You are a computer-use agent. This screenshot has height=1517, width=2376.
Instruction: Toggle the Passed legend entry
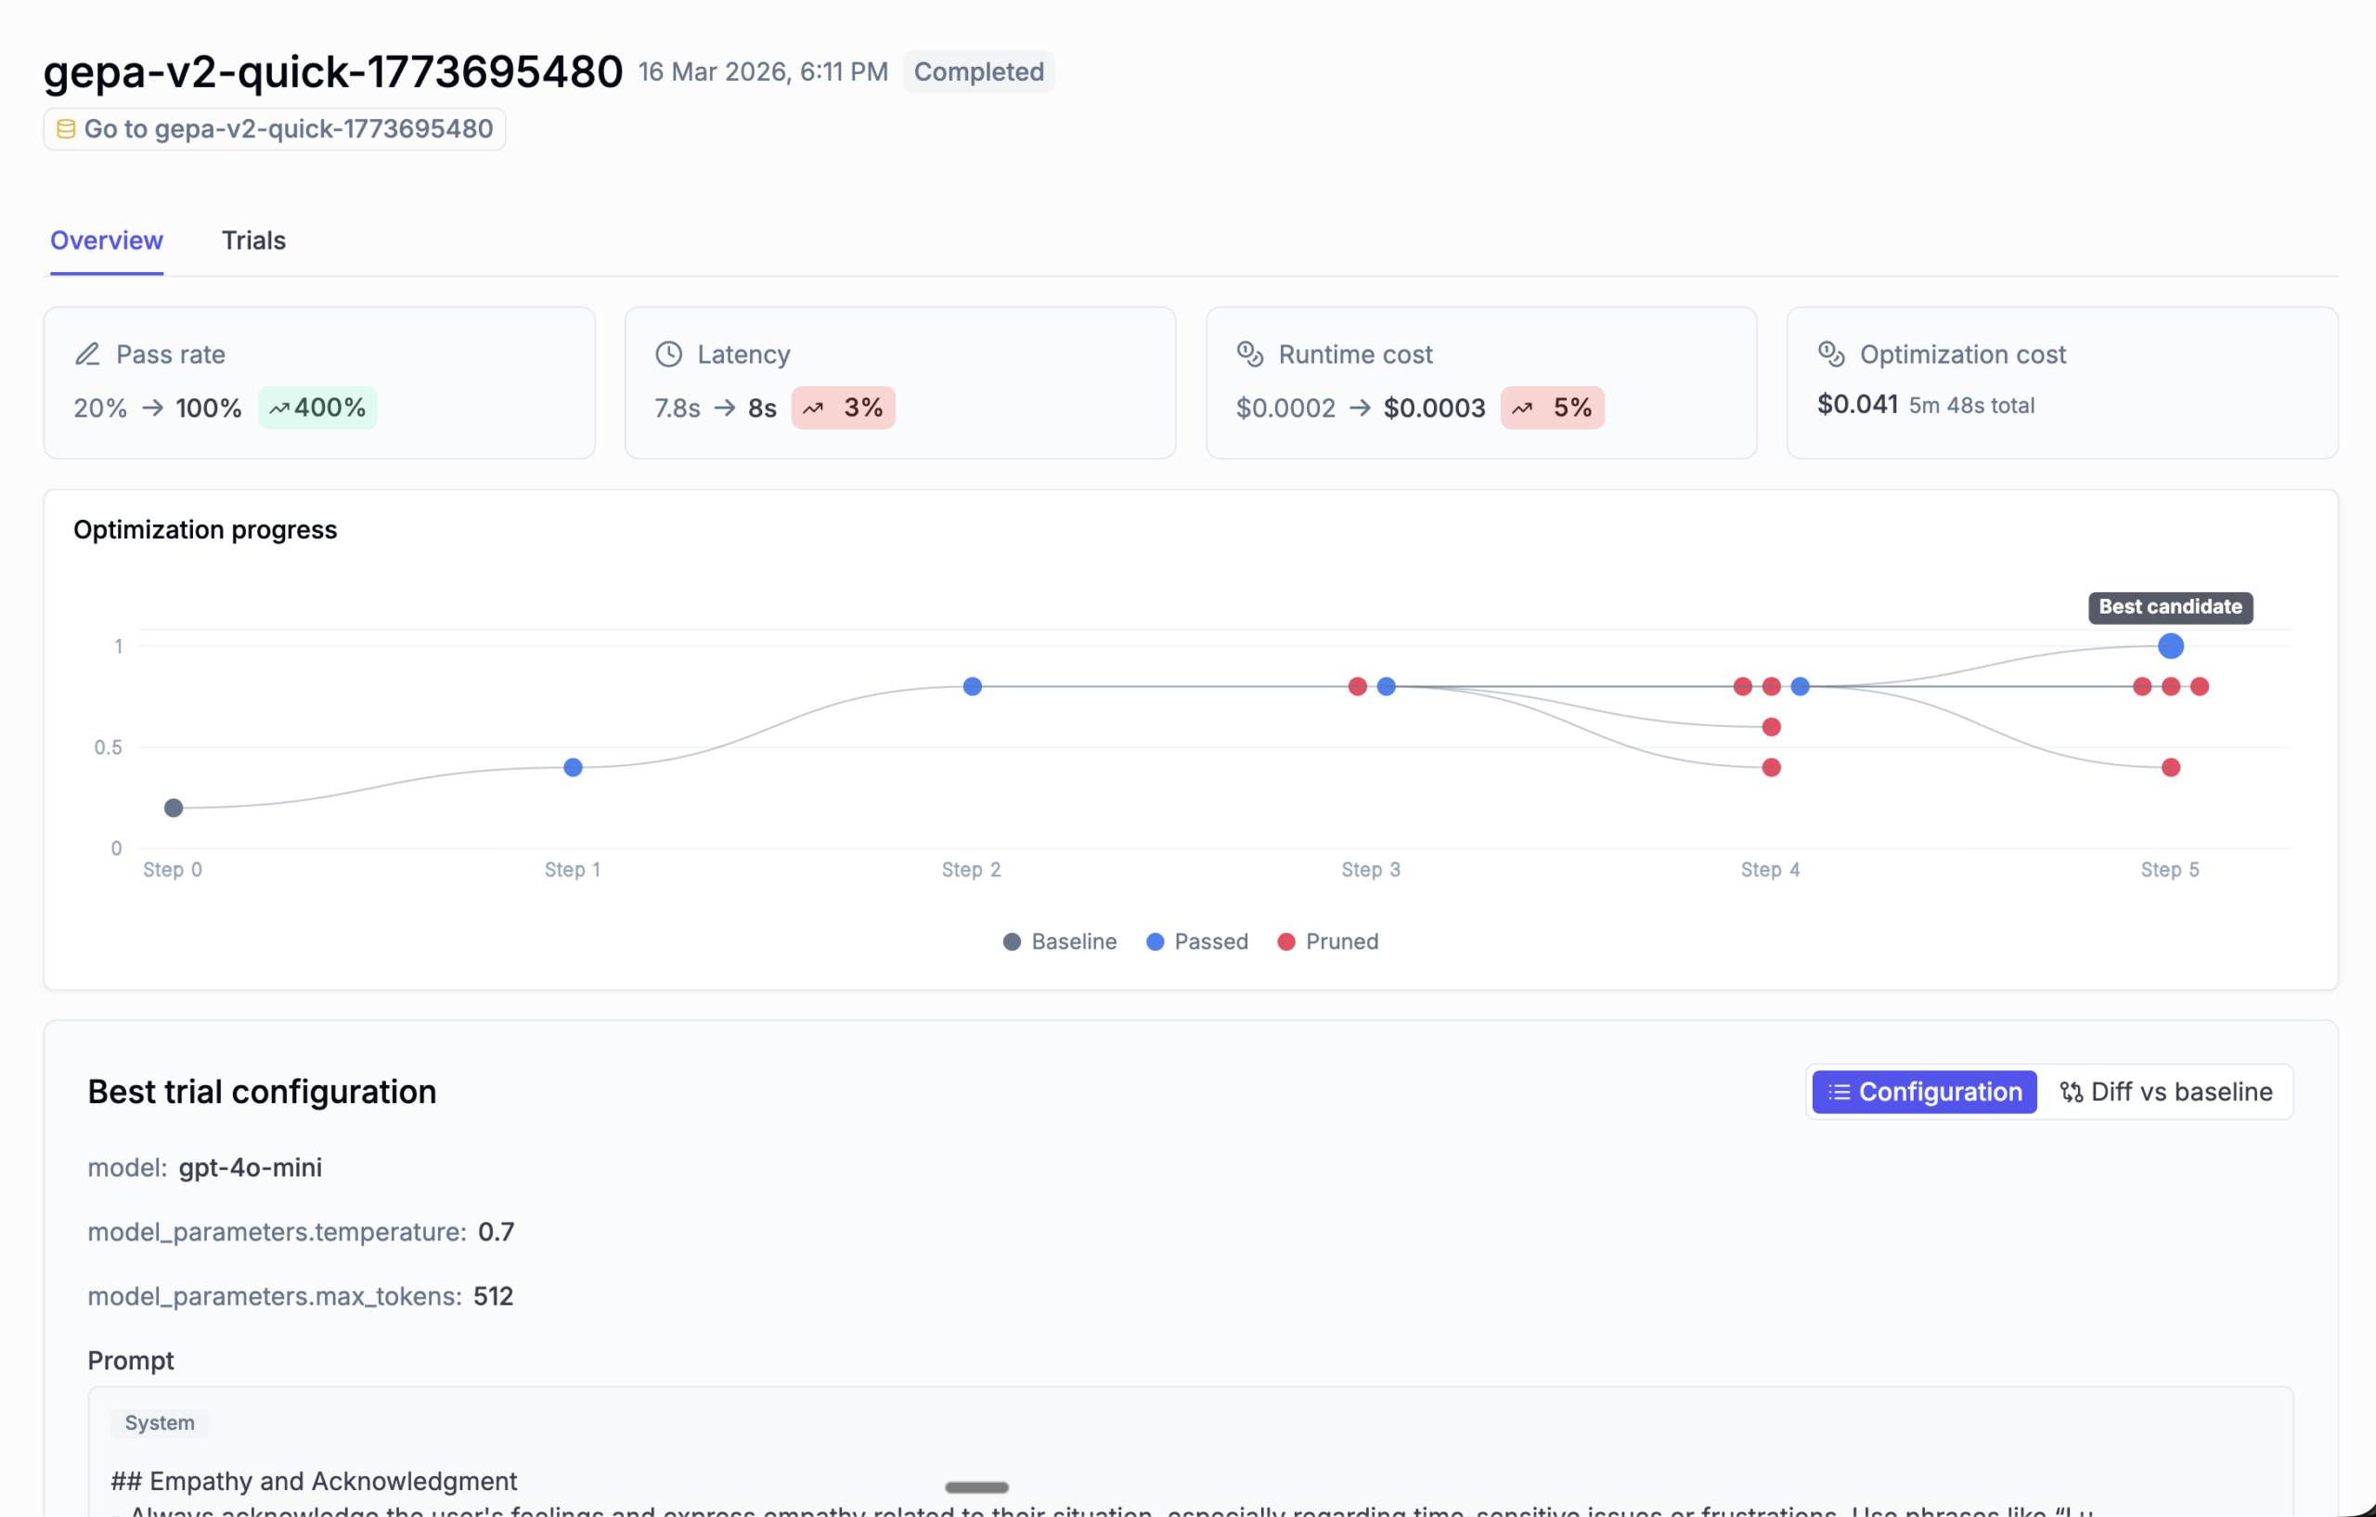[x=1197, y=940]
